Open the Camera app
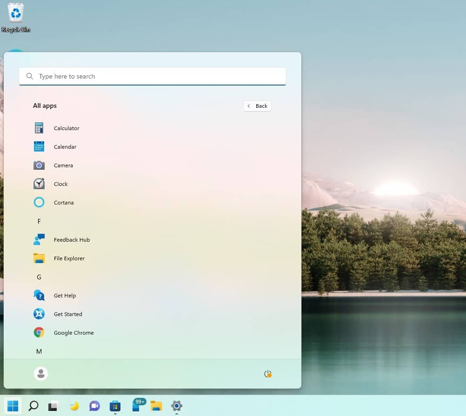 pos(63,165)
